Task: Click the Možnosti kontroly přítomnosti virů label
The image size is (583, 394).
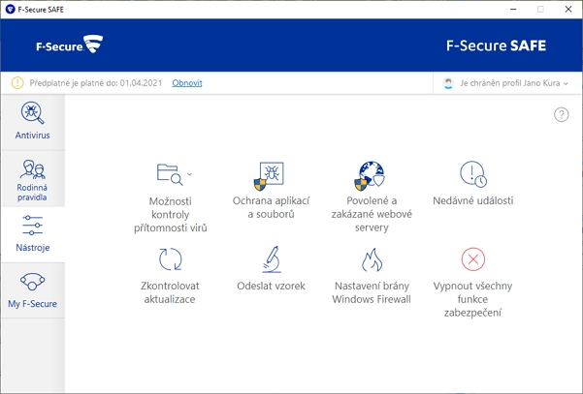Action: click(x=171, y=215)
